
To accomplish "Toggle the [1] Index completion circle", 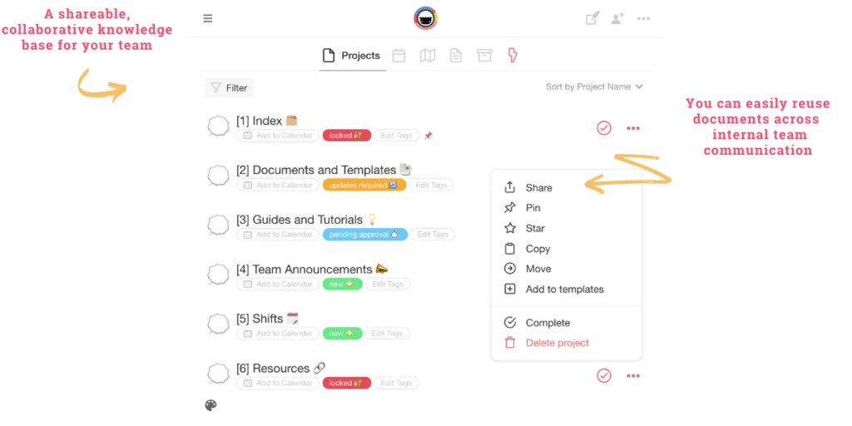I will (x=218, y=126).
